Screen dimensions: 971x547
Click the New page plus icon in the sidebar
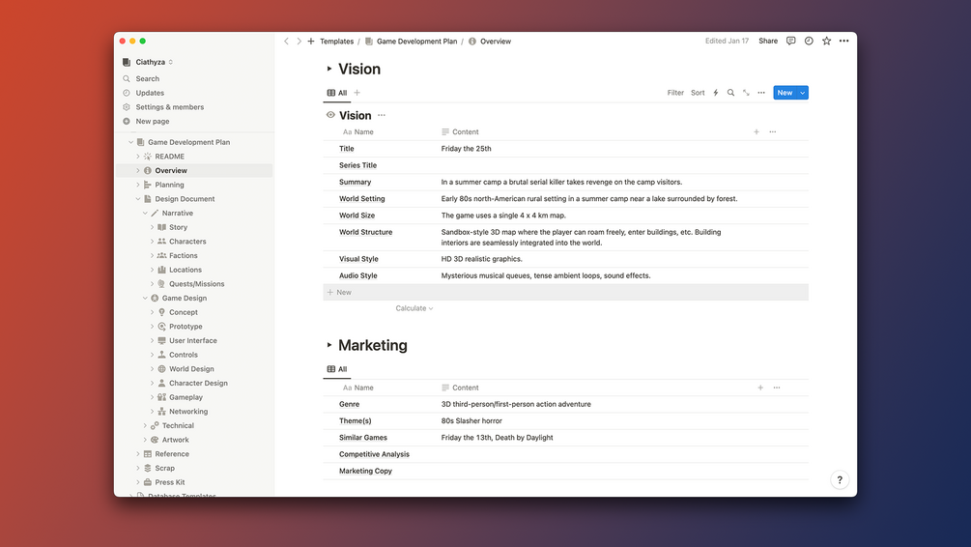pos(127,122)
